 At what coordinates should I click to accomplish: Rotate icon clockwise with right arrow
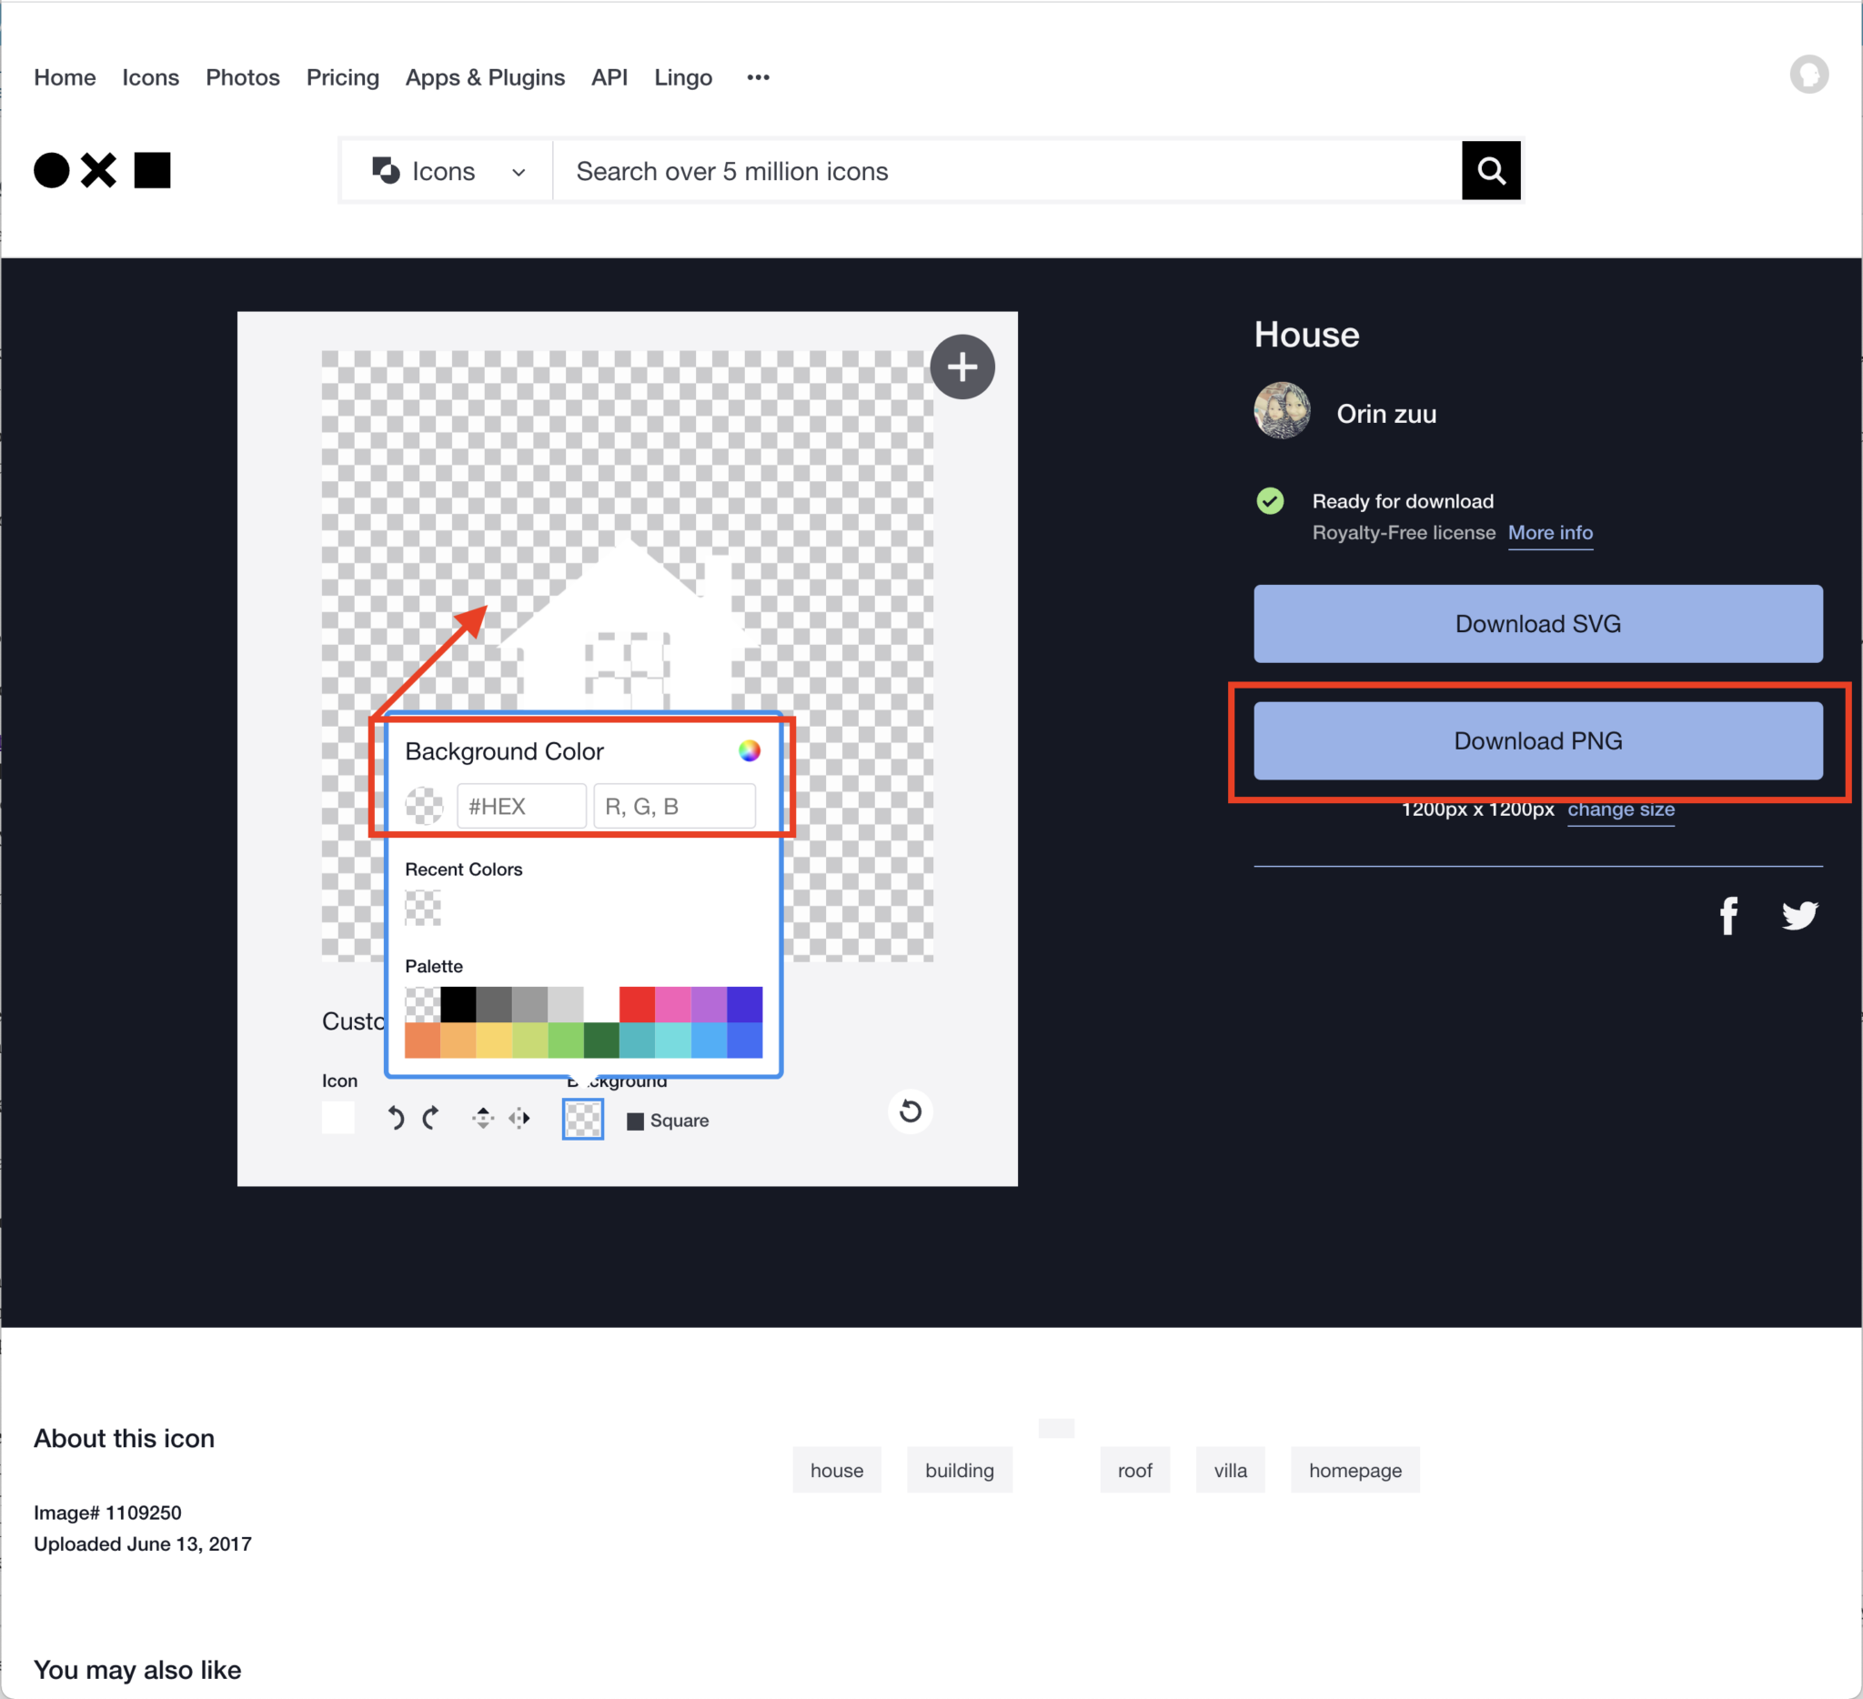(430, 1119)
